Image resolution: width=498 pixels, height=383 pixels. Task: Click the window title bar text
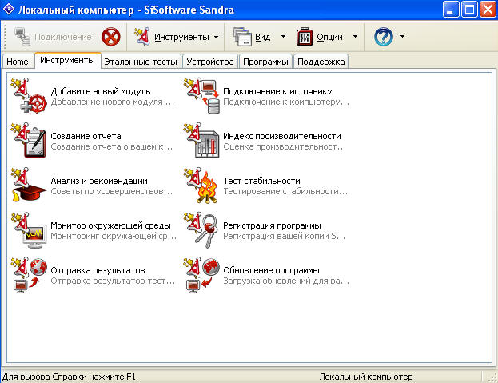(126, 10)
